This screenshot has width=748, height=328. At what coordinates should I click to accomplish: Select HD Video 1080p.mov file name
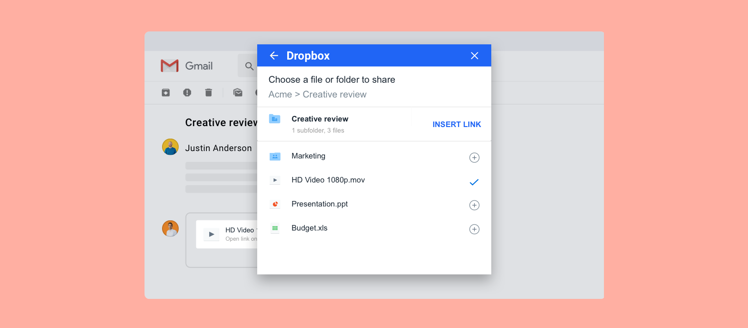328,180
